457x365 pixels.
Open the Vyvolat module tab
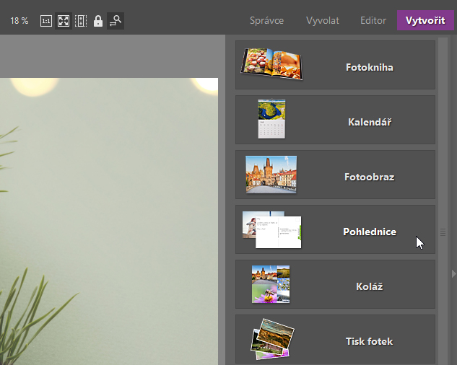click(322, 20)
